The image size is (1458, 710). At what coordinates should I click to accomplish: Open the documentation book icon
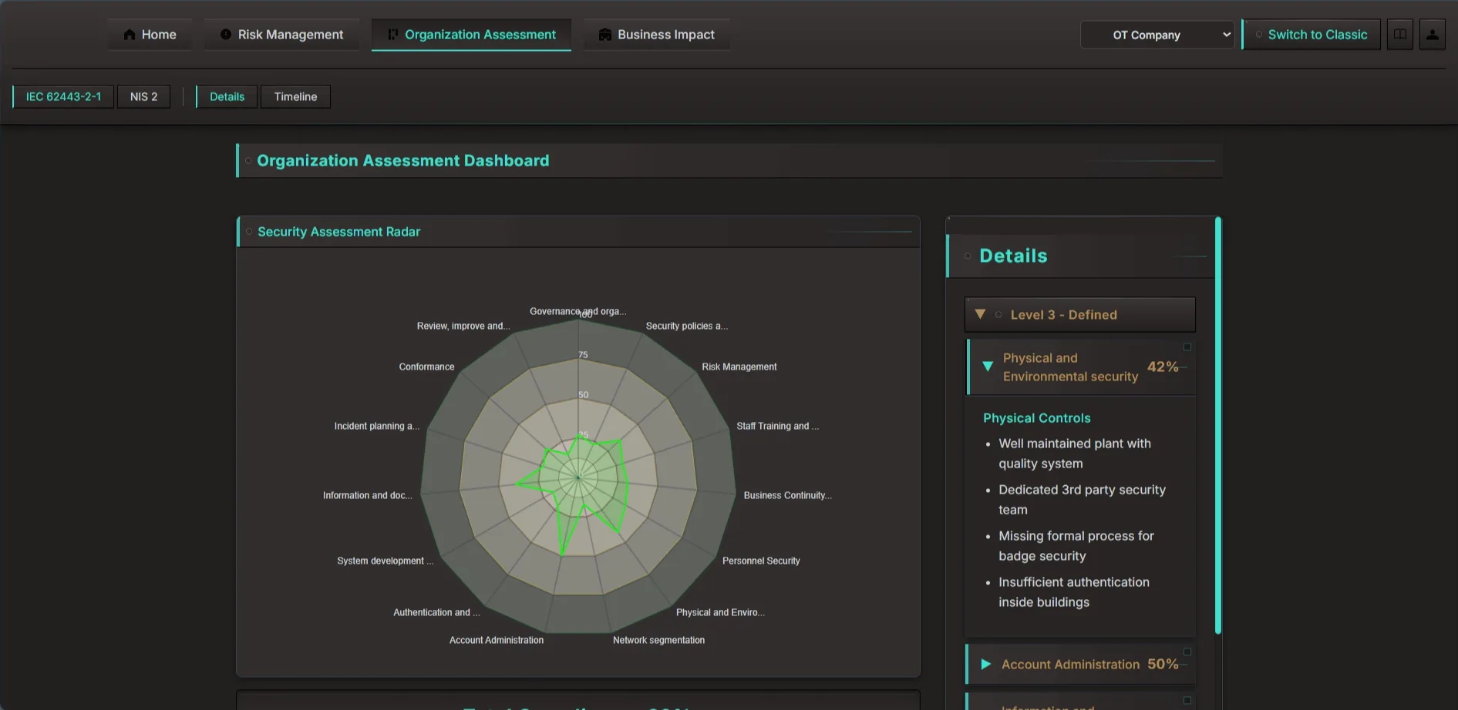(1399, 35)
